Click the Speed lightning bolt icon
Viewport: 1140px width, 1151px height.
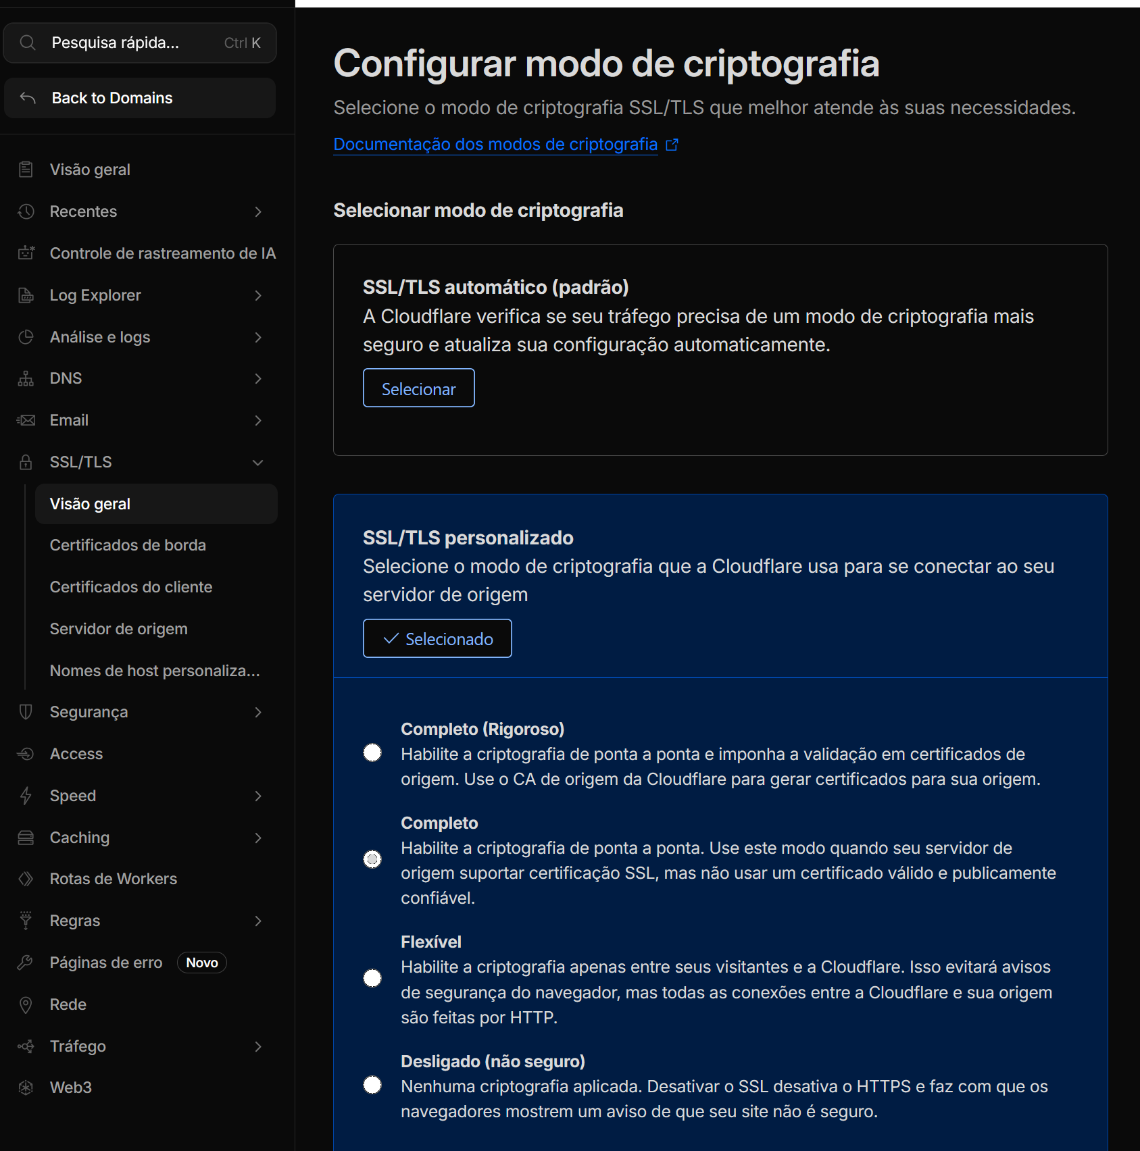(x=25, y=795)
